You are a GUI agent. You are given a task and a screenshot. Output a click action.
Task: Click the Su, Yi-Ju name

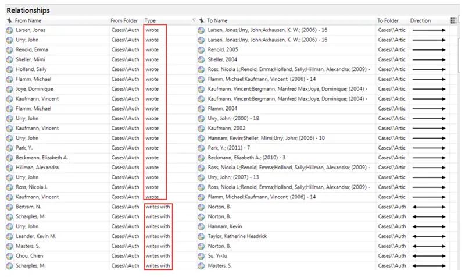[x=217, y=255]
